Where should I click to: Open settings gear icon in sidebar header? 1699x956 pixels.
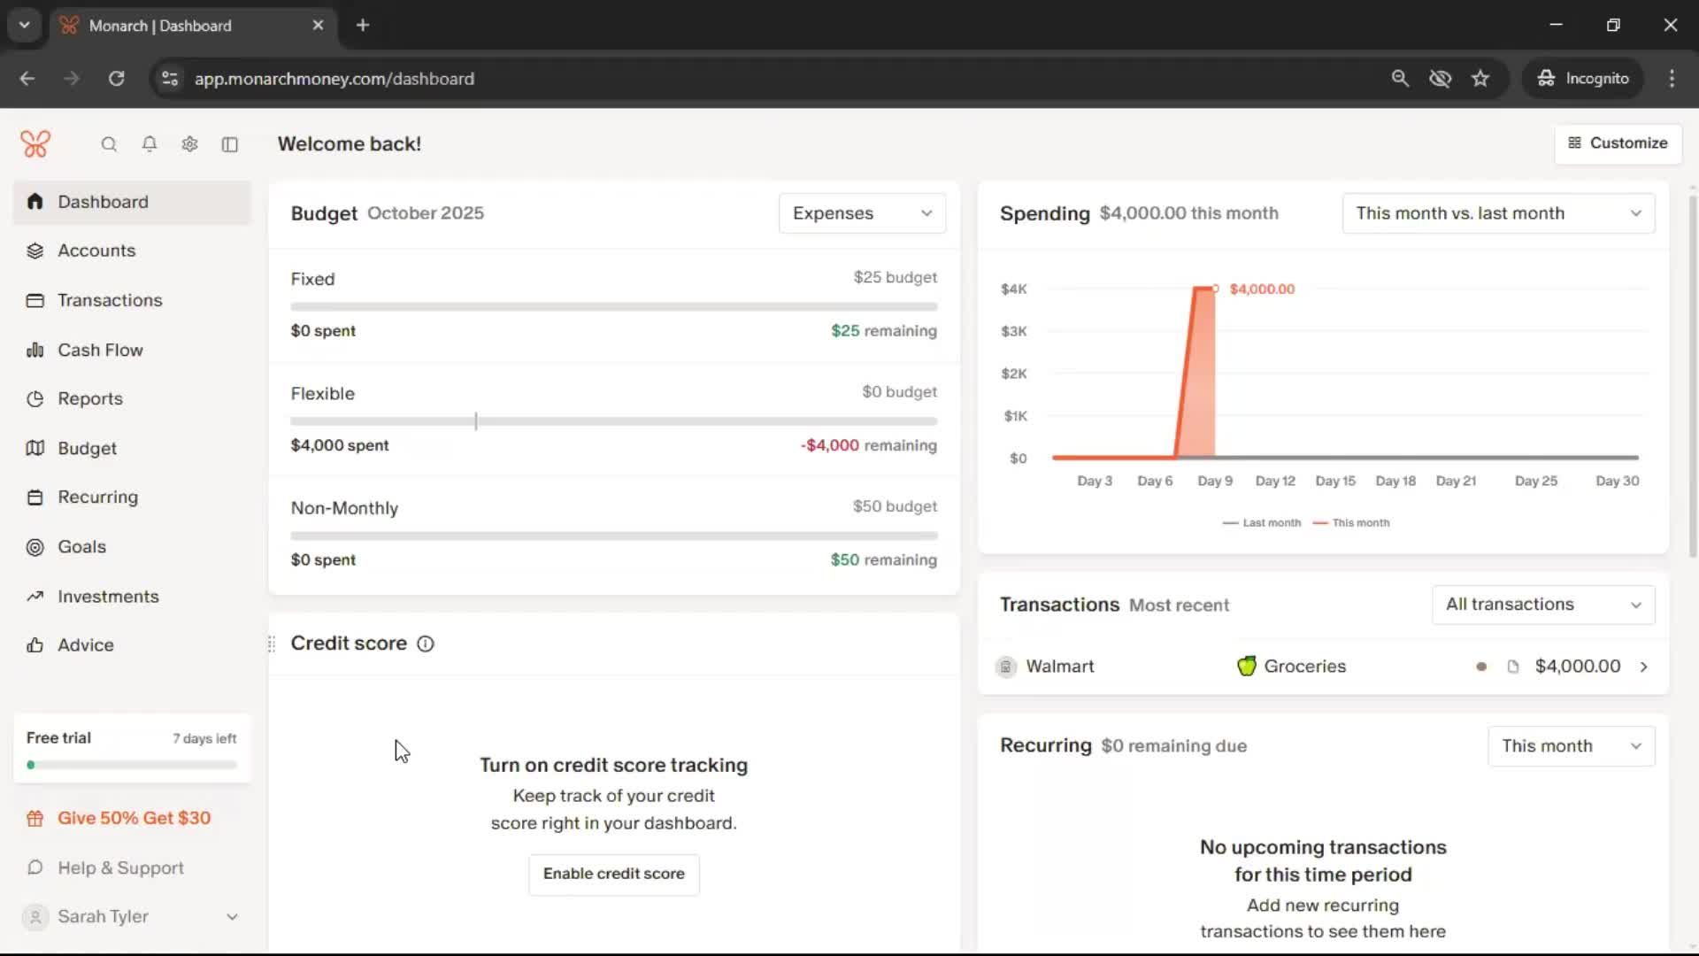[x=189, y=144]
